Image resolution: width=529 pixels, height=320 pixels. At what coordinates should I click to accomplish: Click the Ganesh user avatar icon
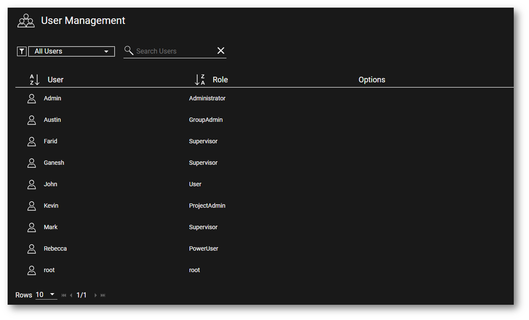click(32, 163)
